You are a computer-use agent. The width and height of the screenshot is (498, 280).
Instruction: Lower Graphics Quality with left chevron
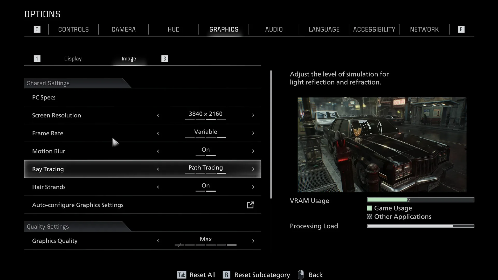click(x=158, y=241)
